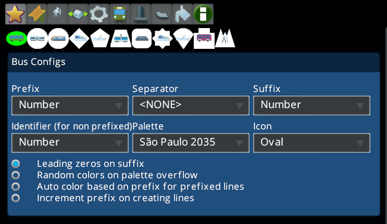The image size is (387, 224).
Task: Click the building with green arrows icon
Action: (x=78, y=13)
